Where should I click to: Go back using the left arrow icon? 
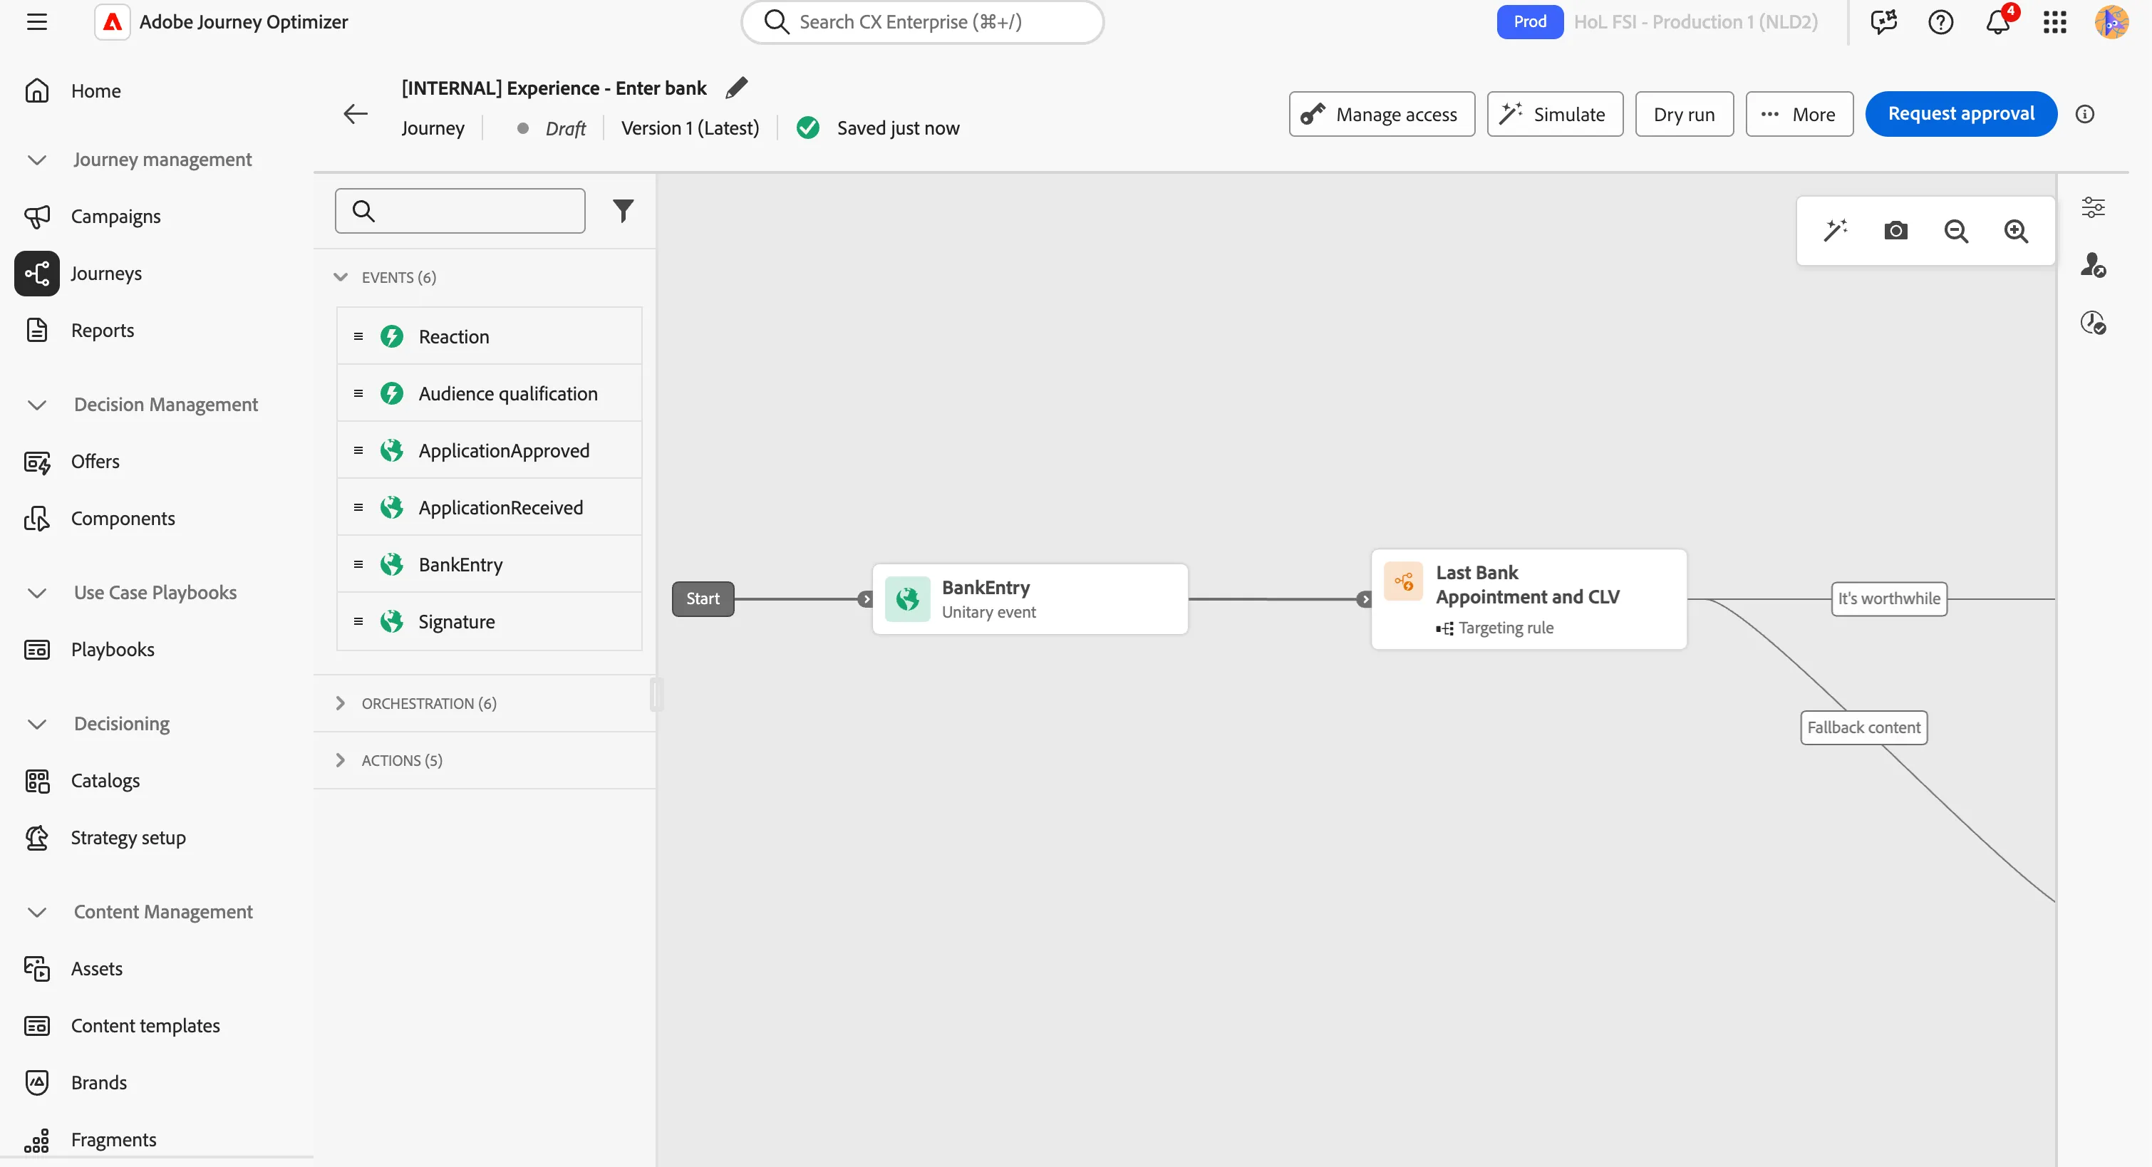[x=356, y=113]
